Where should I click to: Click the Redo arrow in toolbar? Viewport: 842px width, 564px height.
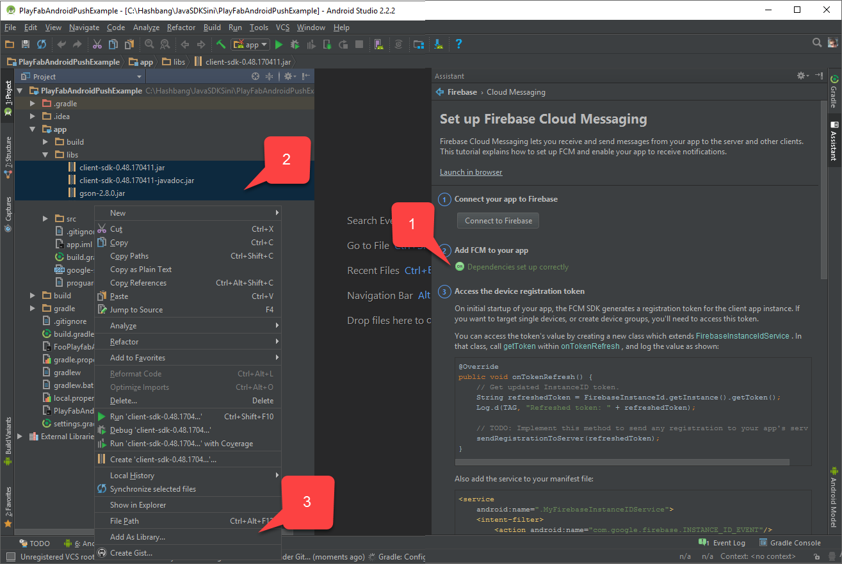(x=77, y=44)
